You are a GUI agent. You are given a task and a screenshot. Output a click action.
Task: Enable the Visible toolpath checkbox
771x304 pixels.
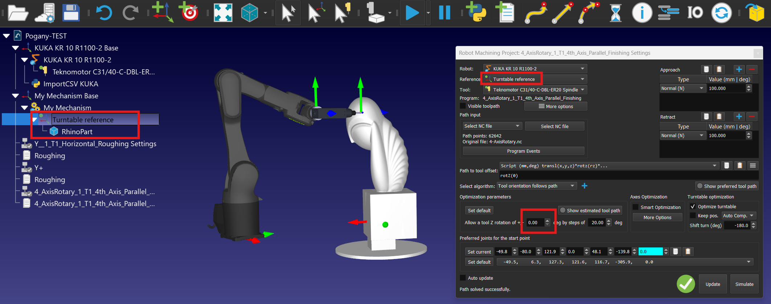pos(463,106)
